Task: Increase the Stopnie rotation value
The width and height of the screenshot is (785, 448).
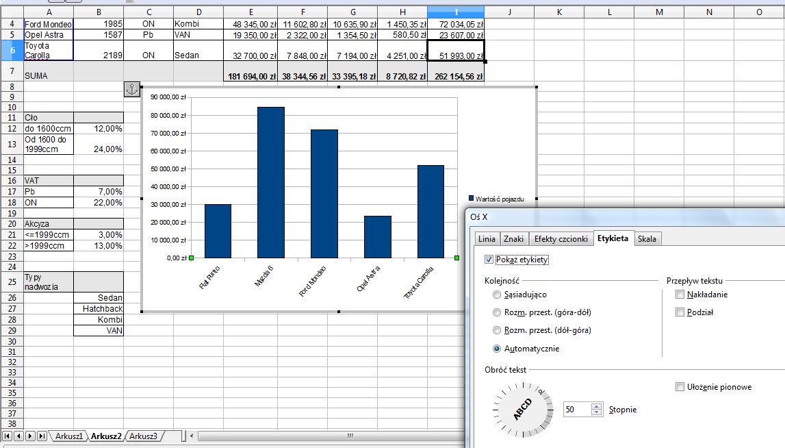Action: click(x=596, y=406)
